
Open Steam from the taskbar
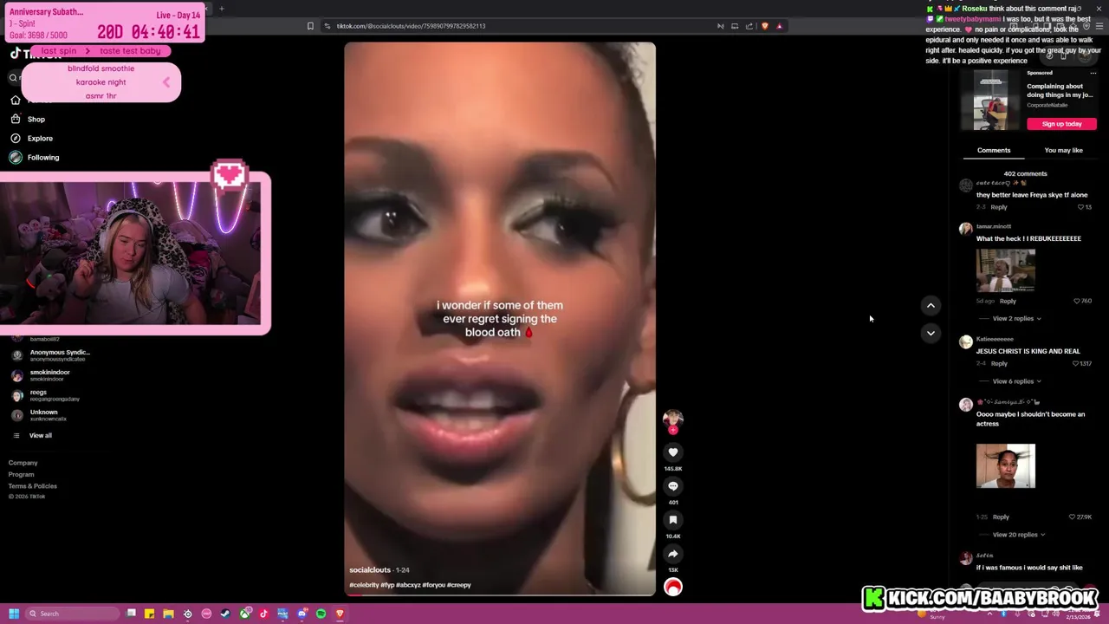click(x=225, y=614)
